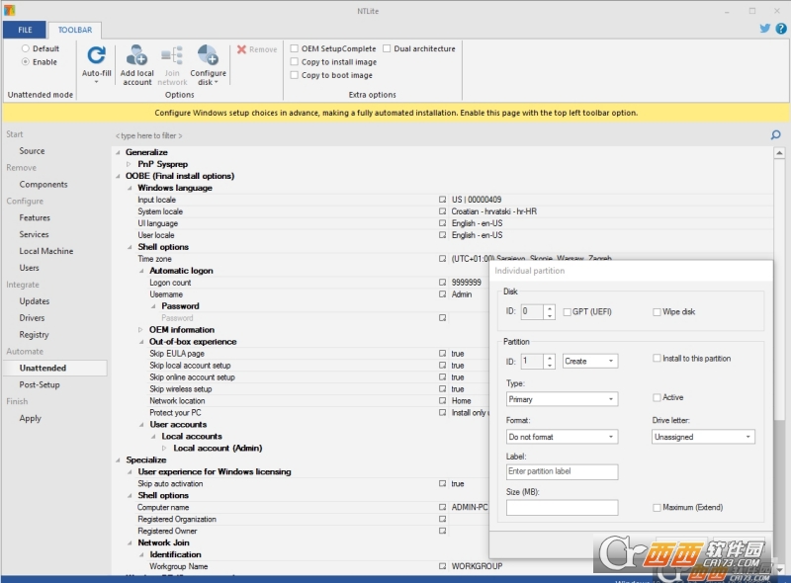The image size is (791, 583).
Task: Open the Drivers page
Action: coord(32,318)
